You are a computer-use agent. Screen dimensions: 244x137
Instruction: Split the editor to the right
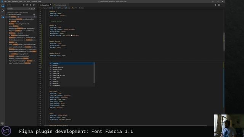click(x=219, y=5)
